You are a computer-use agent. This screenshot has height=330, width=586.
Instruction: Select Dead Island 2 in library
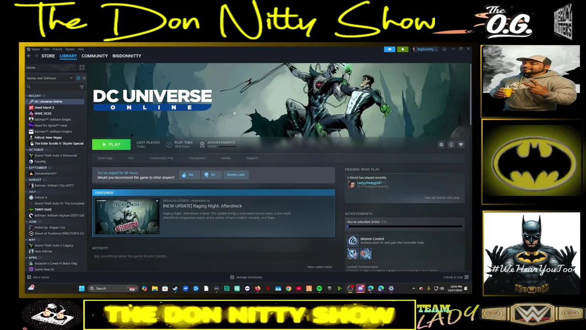click(44, 107)
